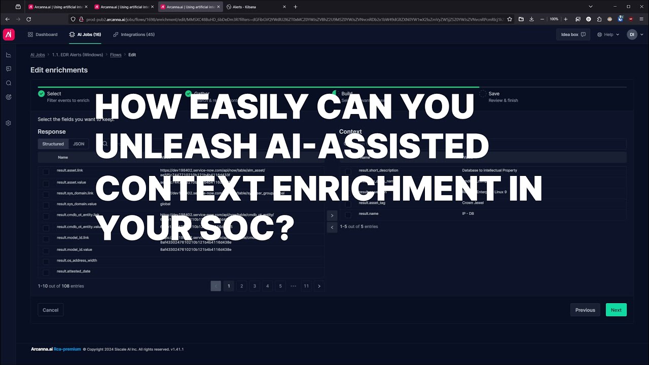Go to next page of Response entries

pyautogui.click(x=319, y=286)
